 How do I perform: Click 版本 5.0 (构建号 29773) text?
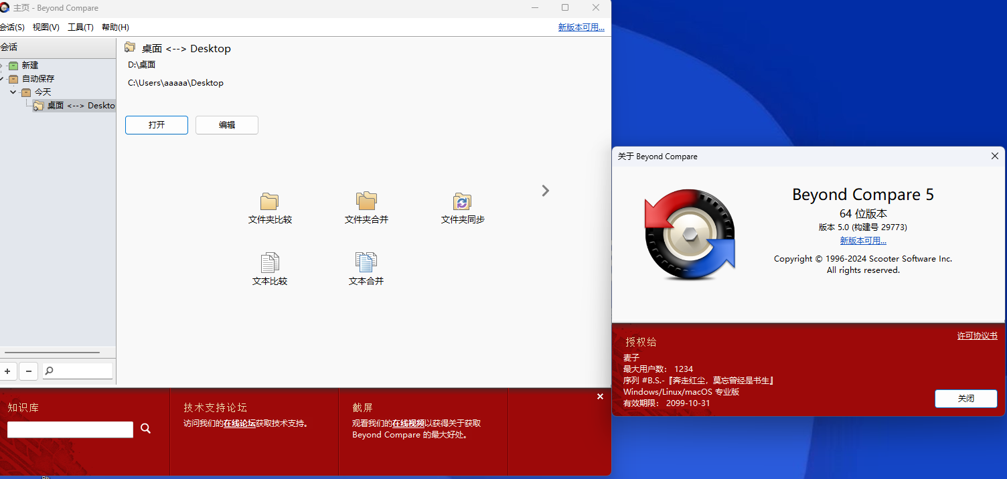[863, 227]
